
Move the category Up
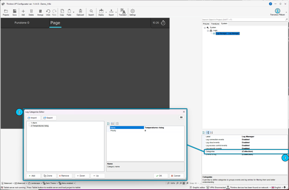tap(98, 176)
